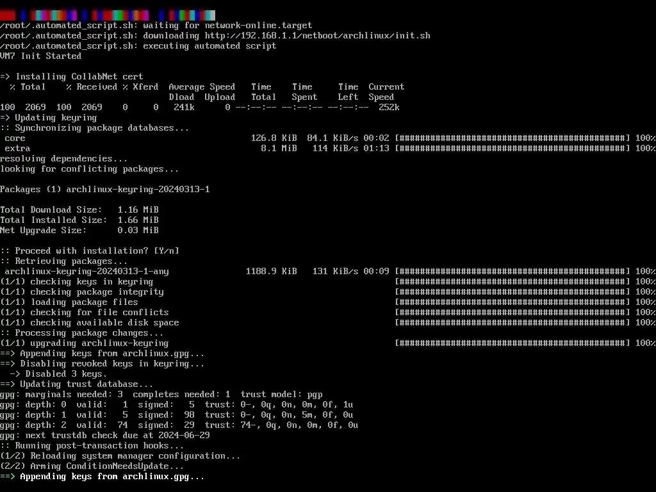Screen dimensions: 656x492
Task: Click the archlinux-keyring-20240313-1-any download progress bar
Action: tap(512, 272)
